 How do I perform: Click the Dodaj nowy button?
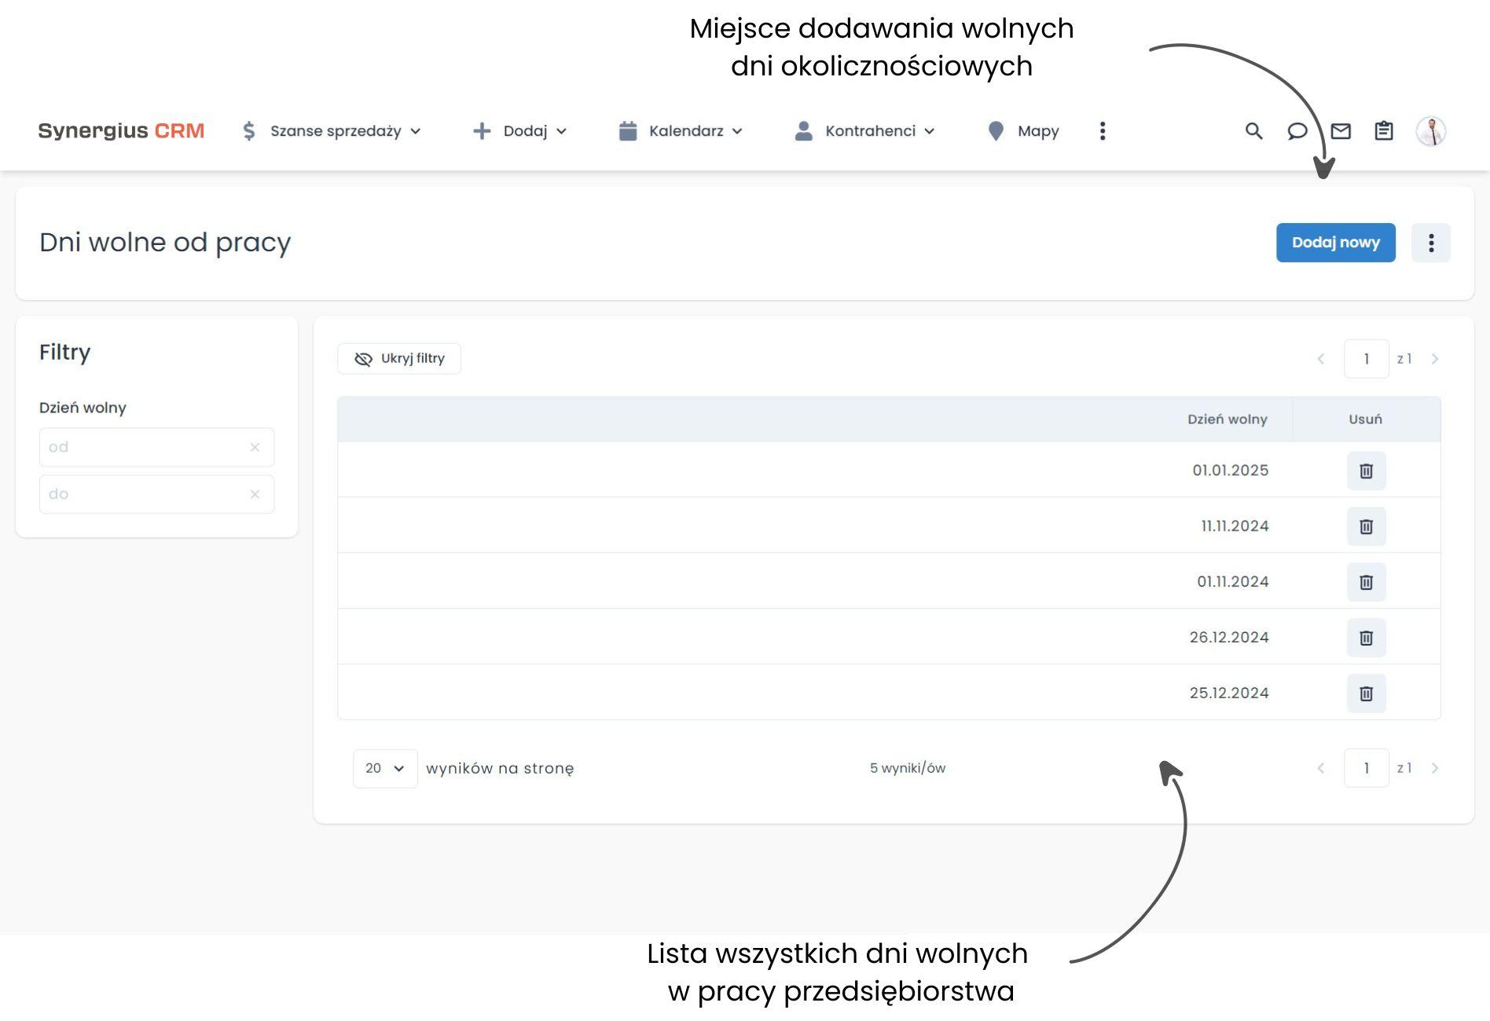coord(1335,243)
